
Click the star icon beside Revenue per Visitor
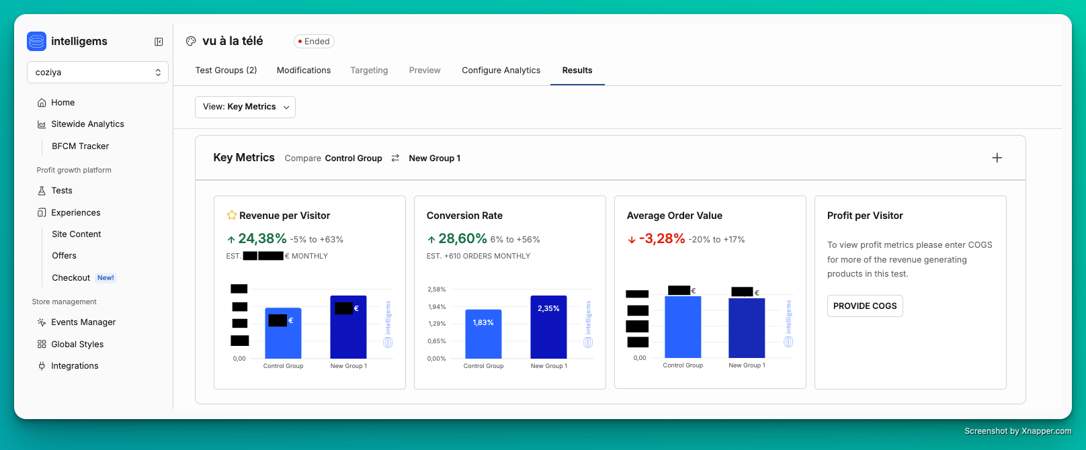point(232,216)
